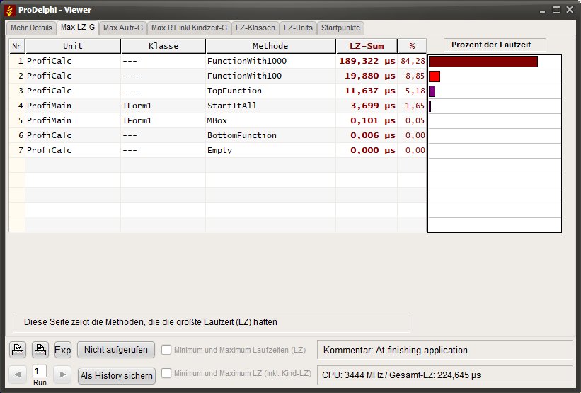Image resolution: width=581 pixels, height=393 pixels.
Task: Select the FunctionWith1000 method cell
Action: click(270, 61)
